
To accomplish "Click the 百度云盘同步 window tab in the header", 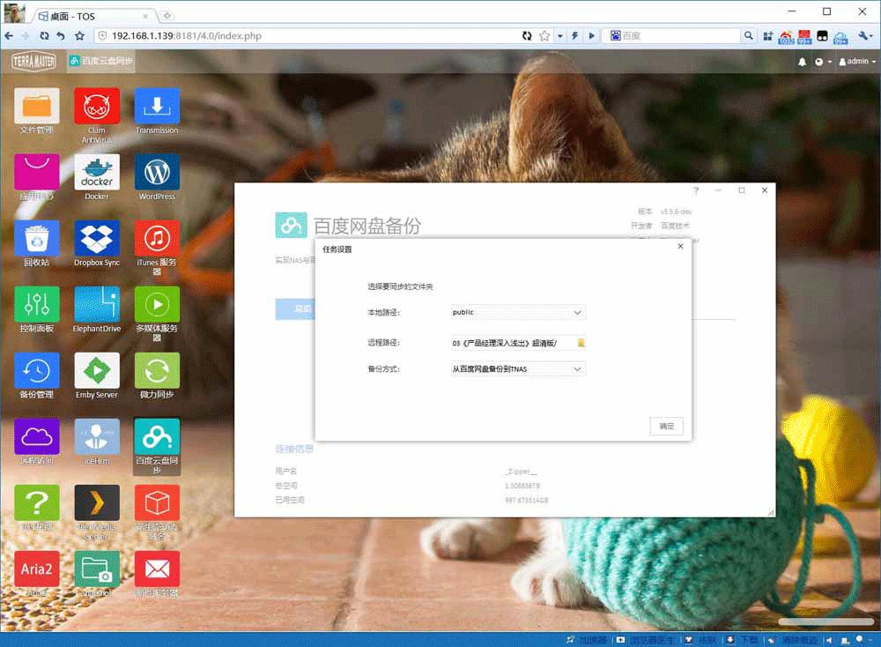I will (x=100, y=61).
